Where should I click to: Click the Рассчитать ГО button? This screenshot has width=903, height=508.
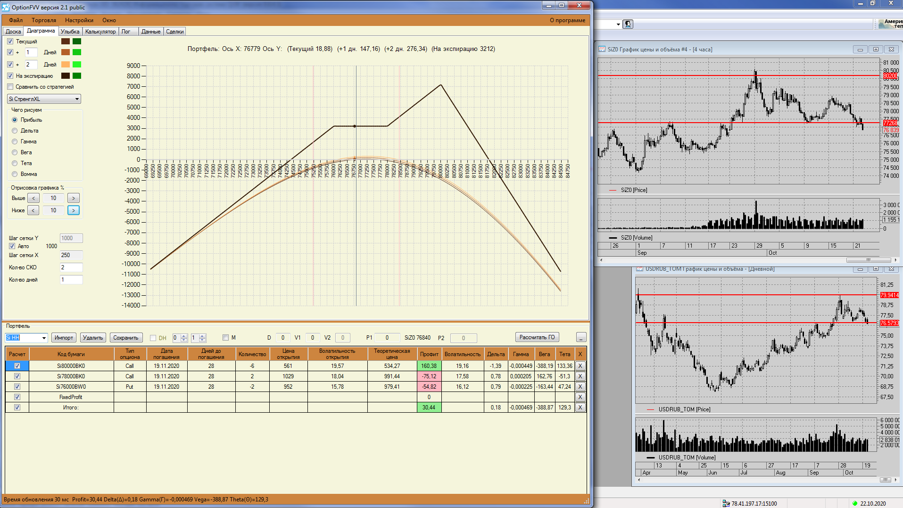click(537, 337)
